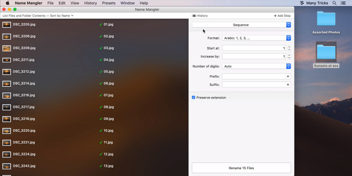
Task: Select the DSC_3219.jpg file name
Action: pyautogui.click(x=24, y=119)
